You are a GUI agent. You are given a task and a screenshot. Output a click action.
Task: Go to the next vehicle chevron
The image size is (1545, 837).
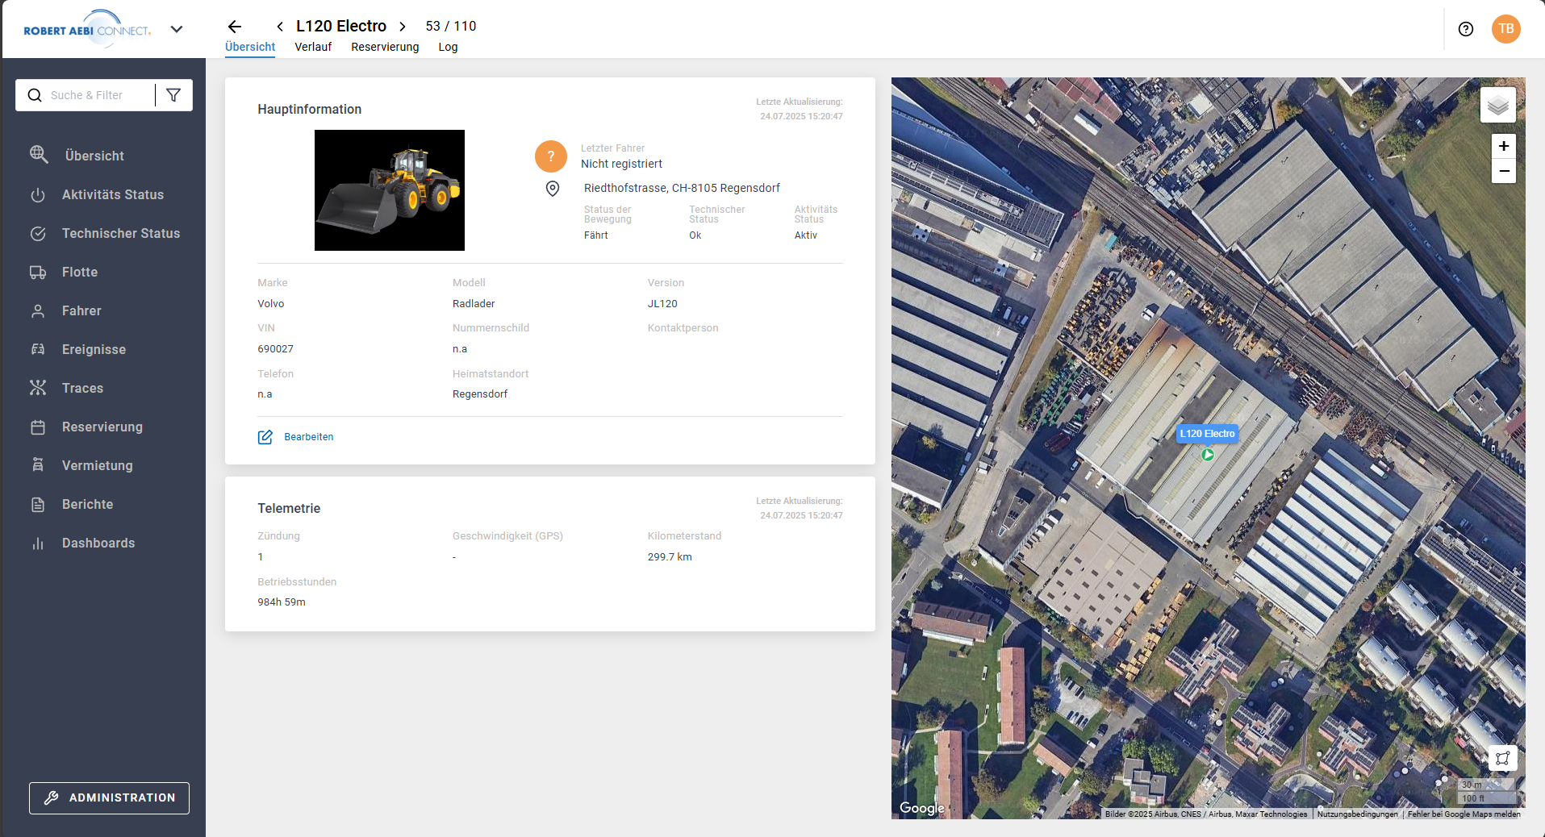click(403, 27)
